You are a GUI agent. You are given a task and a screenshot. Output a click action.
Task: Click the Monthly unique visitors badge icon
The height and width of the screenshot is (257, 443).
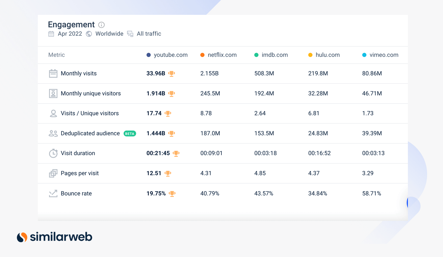[53, 93]
